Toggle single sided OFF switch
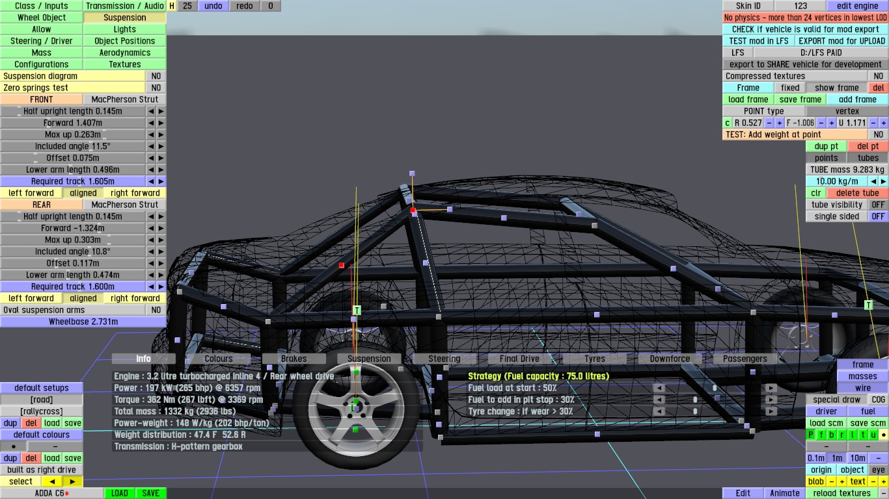Viewport: 889px width, 499px height. (x=879, y=216)
